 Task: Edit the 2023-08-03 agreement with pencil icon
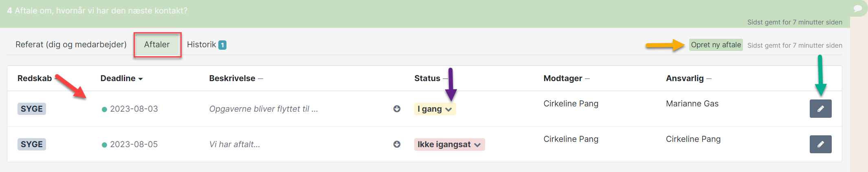click(x=820, y=109)
